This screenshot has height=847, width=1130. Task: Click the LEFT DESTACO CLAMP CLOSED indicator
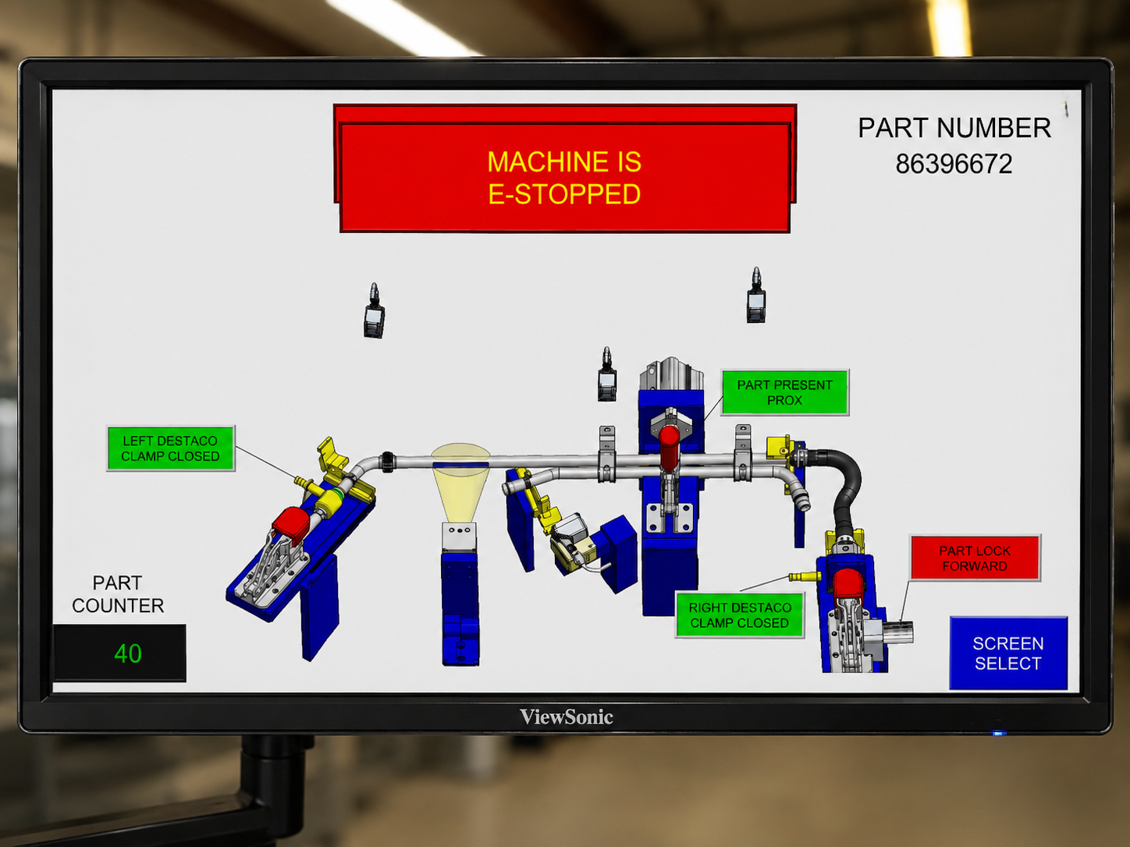tap(170, 448)
